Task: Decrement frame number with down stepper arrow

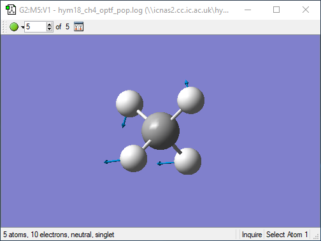Action: [x=50, y=29]
